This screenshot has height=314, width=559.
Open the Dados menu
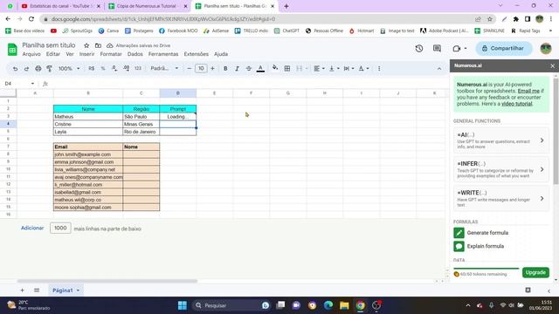pos(135,54)
